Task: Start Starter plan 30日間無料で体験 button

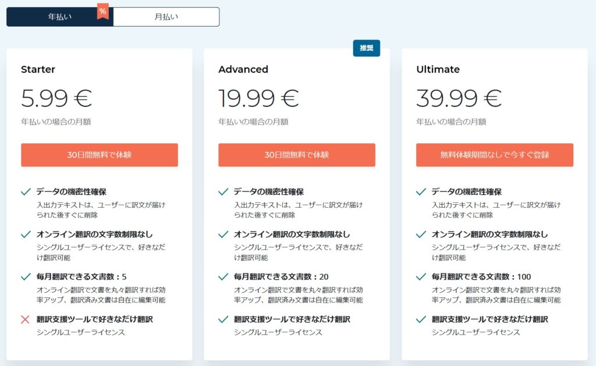Action: pos(99,155)
